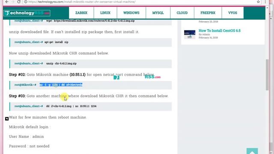Image resolution: width=274 pixels, height=154 pixels.
Task: Click the 'February 16, 2018' date text
Action: 208,38
